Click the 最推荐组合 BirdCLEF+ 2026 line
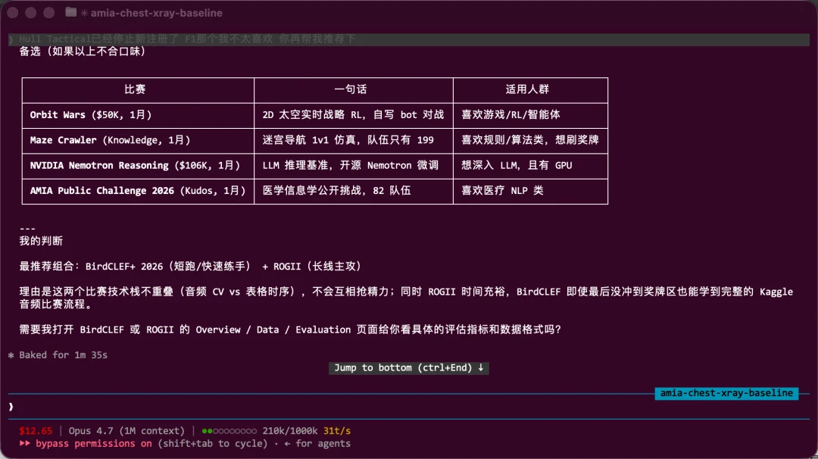The image size is (818, 459). (x=190, y=267)
